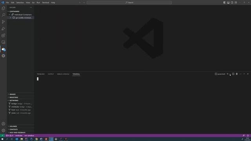Open the Selection menu
This screenshot has width=251, height=141.
pyautogui.click(x=20, y=3)
